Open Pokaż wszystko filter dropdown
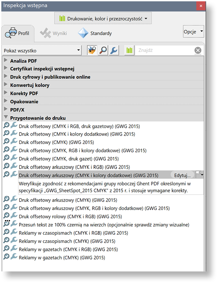Viewport: 218px width, 283px height. 42,51
